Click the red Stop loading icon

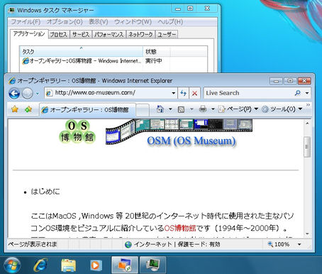tap(194, 93)
